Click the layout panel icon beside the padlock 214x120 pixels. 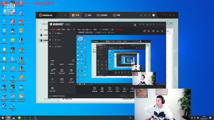coord(153,31)
